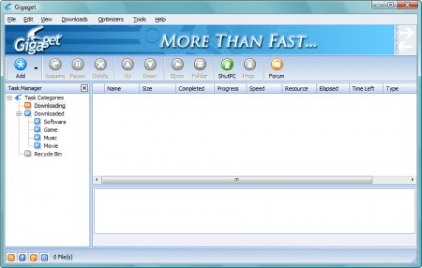422x268 pixels.
Task: Click the Elapsed column header
Action: [x=333, y=89]
